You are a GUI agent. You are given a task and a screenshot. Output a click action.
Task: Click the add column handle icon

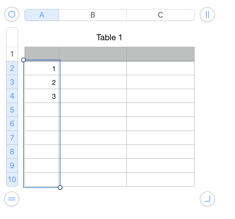207,15
